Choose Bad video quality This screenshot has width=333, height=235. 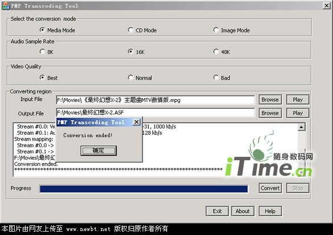216,78
